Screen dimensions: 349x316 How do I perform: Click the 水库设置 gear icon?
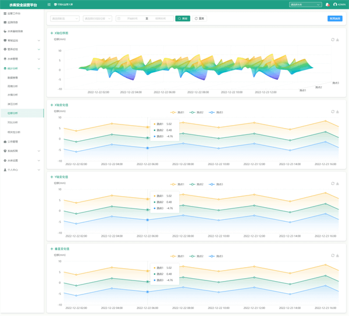(x=5, y=161)
